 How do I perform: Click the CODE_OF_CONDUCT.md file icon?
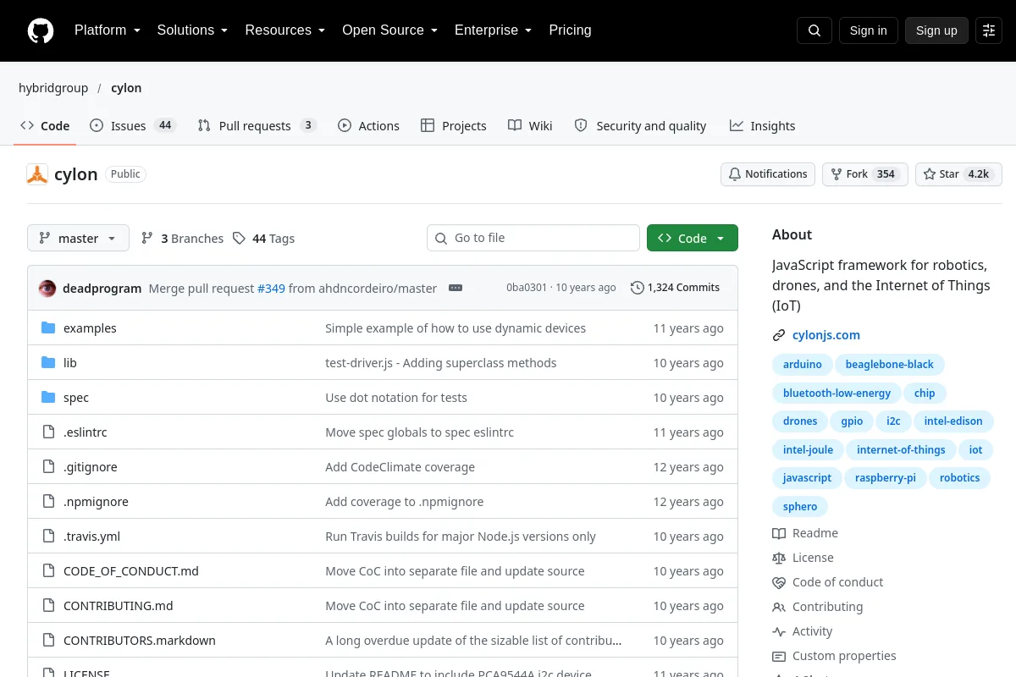pos(48,571)
